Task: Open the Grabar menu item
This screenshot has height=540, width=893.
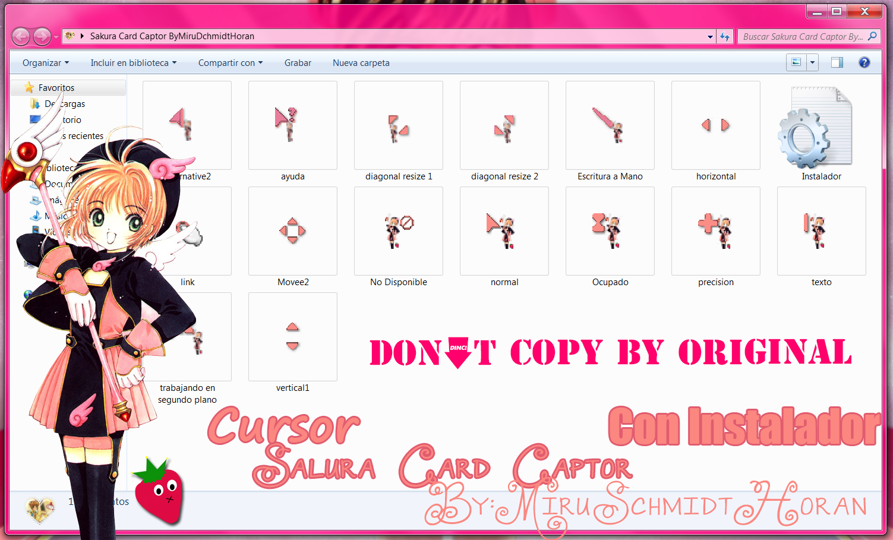Action: [298, 62]
